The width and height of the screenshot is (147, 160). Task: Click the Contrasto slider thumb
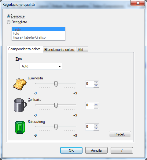(56, 105)
